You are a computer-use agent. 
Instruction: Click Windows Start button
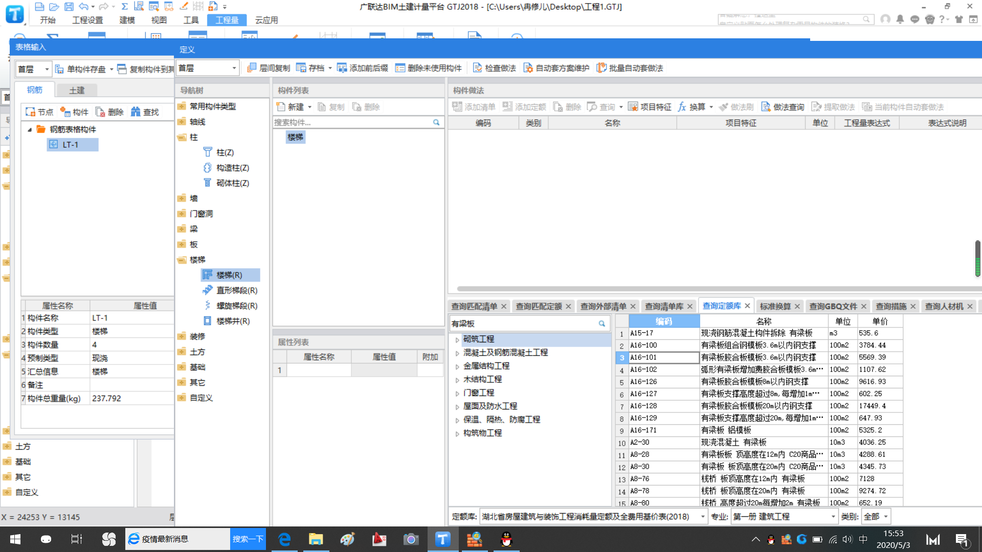click(x=15, y=539)
